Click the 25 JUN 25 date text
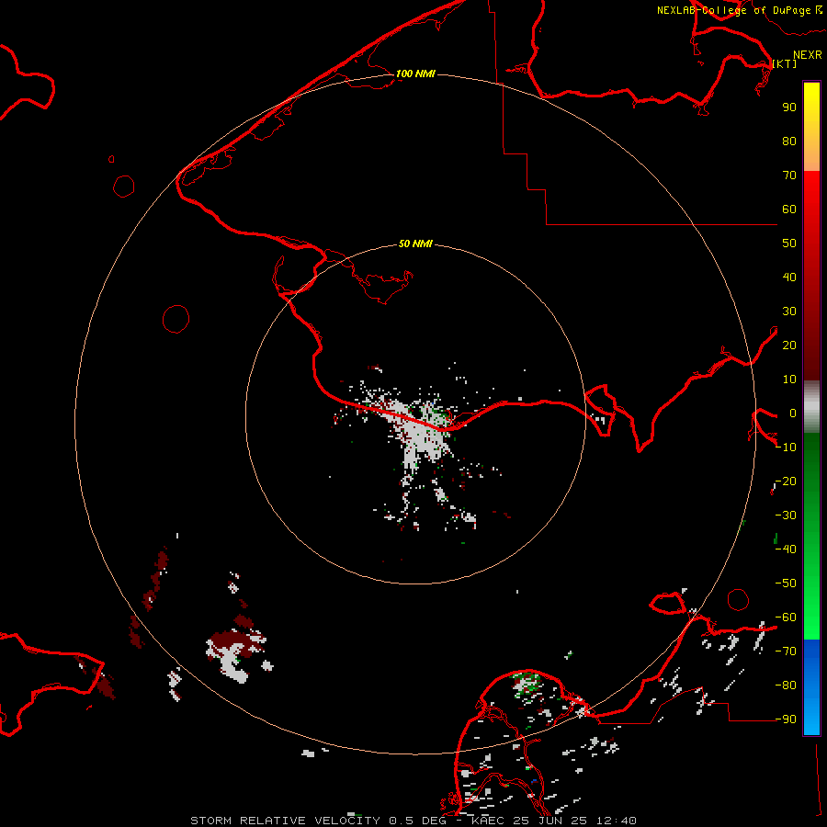The width and height of the screenshot is (827, 827). pyautogui.click(x=549, y=821)
